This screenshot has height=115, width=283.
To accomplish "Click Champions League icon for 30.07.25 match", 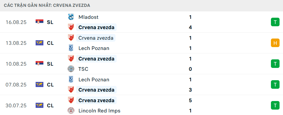I will click(39, 105).
